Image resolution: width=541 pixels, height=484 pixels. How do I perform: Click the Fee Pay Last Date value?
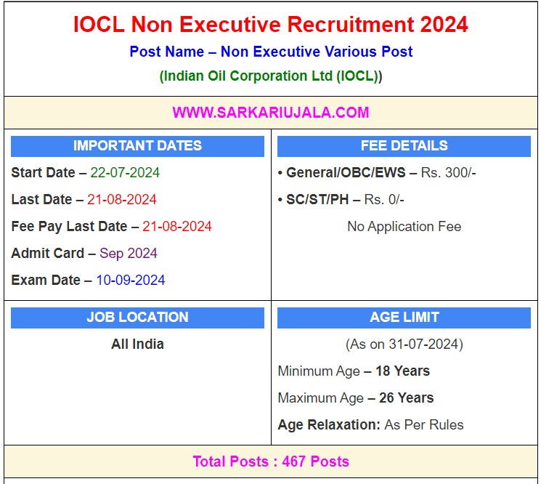coord(176,227)
